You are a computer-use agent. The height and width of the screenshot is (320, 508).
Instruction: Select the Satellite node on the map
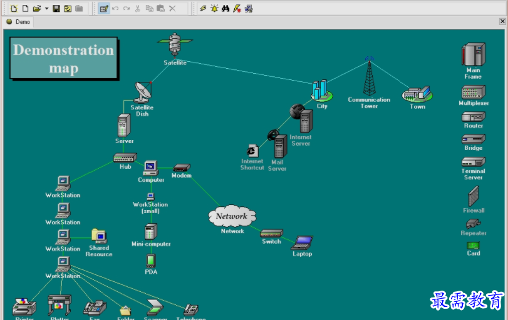pyautogui.click(x=175, y=44)
